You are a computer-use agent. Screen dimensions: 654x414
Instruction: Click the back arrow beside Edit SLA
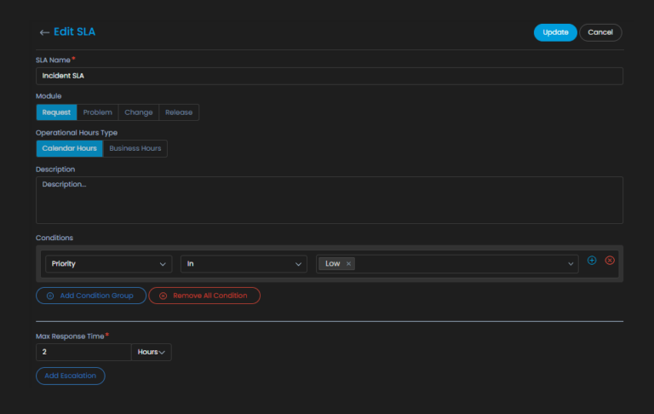click(44, 32)
